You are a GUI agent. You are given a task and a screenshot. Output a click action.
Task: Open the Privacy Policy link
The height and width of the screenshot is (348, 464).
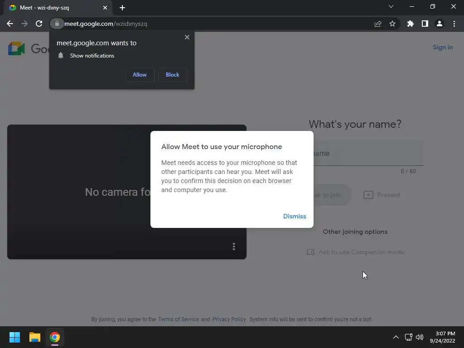click(229, 319)
